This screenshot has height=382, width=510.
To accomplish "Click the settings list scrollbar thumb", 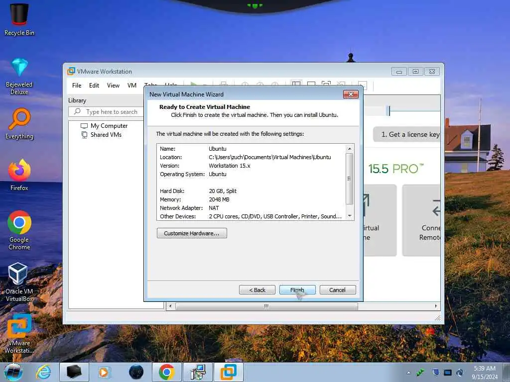I will coord(350,179).
